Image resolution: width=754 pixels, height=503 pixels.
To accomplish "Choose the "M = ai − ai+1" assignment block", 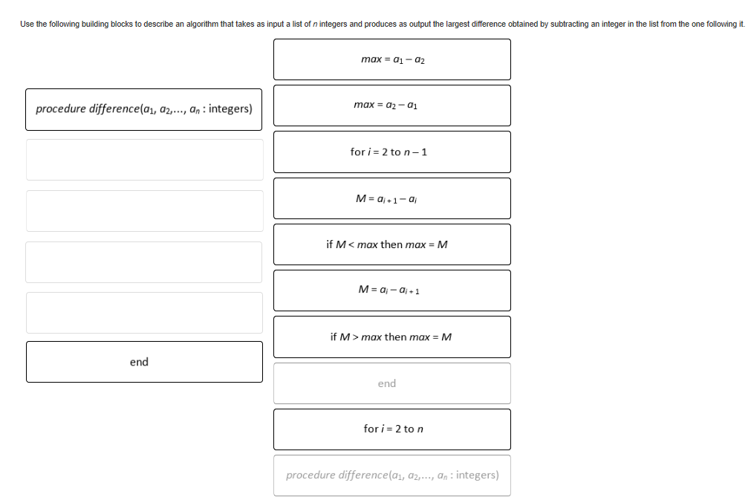I will tap(392, 290).
